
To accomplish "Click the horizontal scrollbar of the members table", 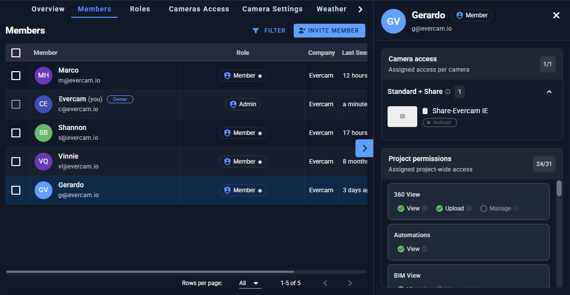I will pos(150,272).
